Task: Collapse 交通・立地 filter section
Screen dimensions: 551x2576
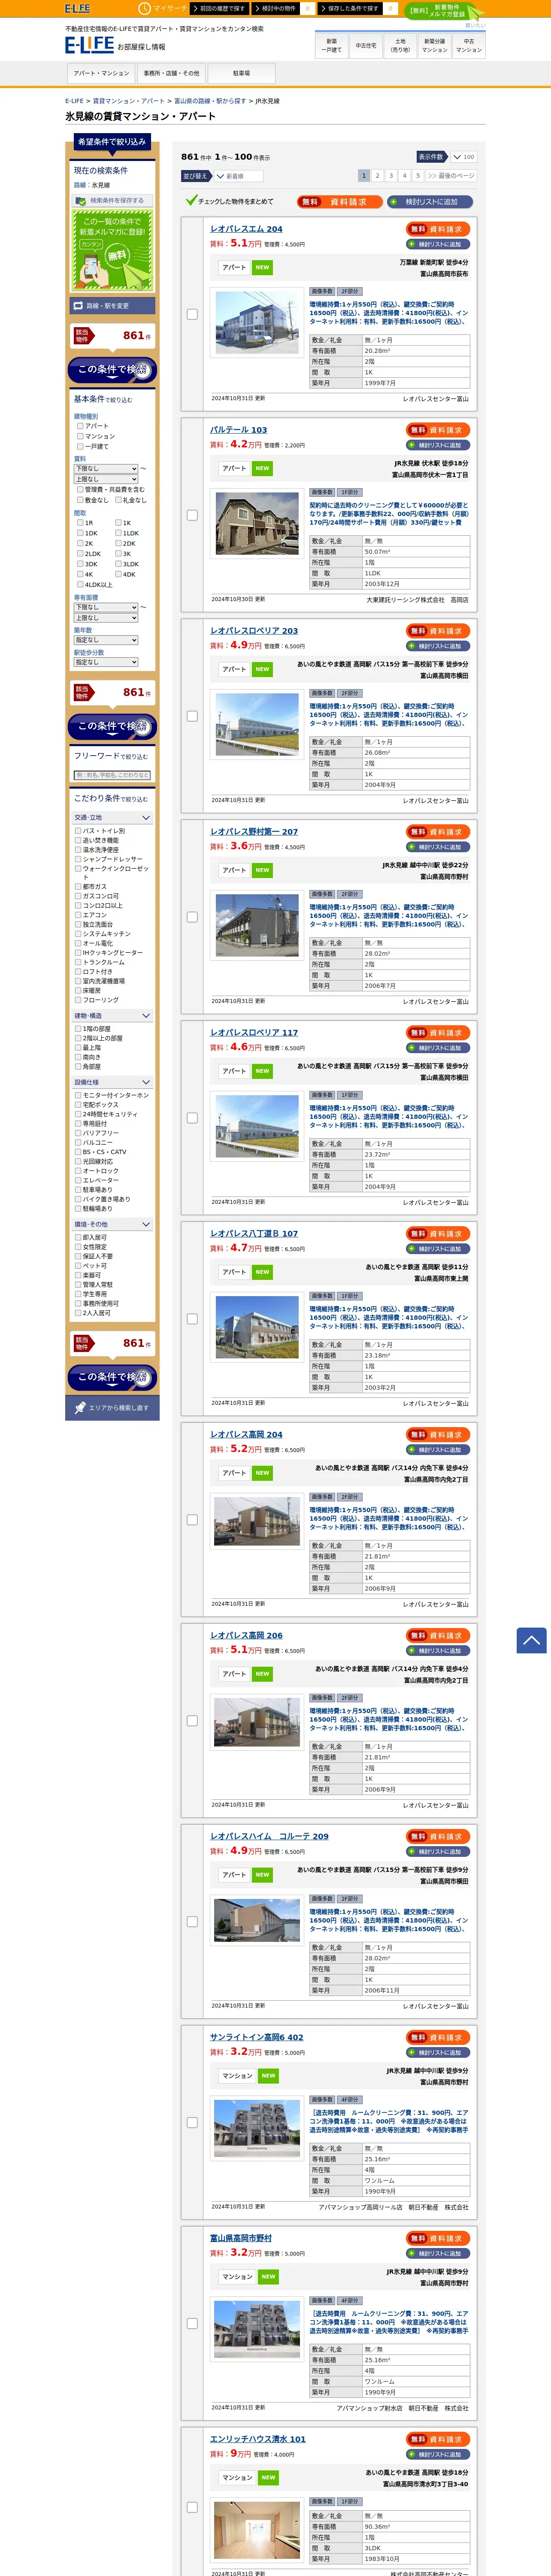Action: 112,818
